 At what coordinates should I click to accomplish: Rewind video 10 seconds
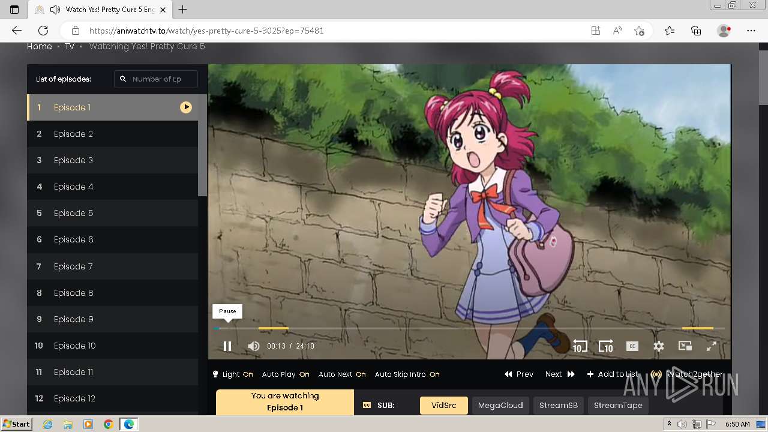pos(580,346)
